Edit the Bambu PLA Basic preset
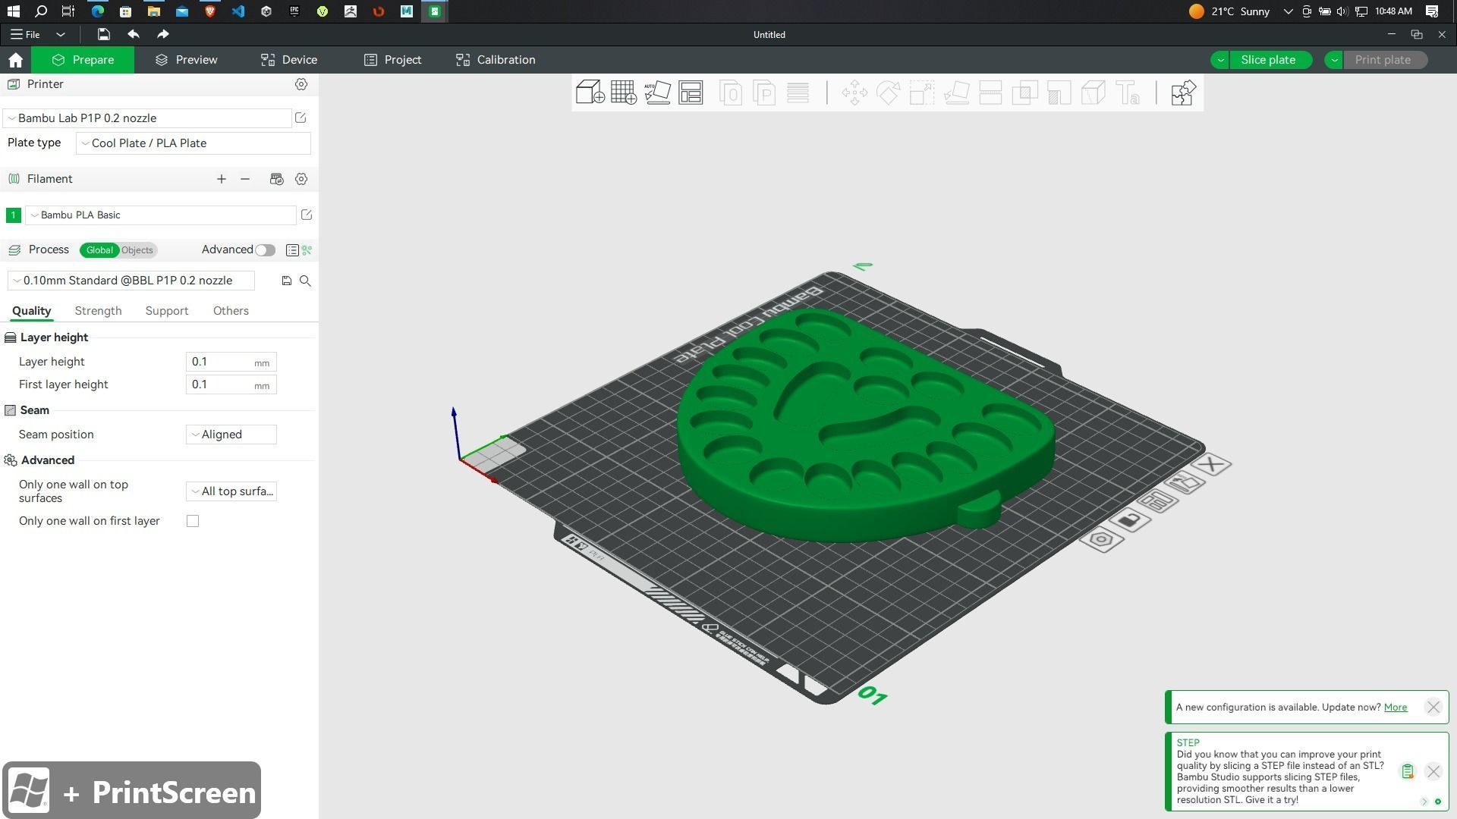Viewport: 1457px width, 819px height. click(307, 215)
